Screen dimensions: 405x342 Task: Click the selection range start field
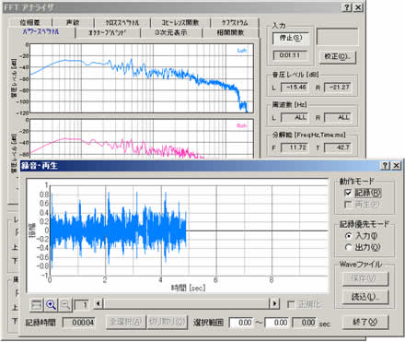(241, 323)
